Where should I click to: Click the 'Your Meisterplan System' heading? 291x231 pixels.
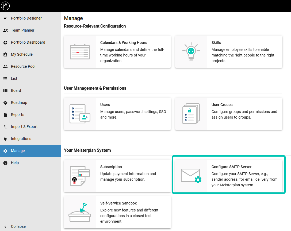tap(87, 150)
